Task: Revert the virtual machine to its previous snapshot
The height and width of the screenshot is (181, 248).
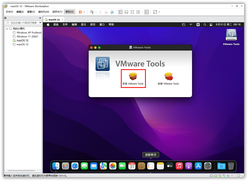Action: 106,12
